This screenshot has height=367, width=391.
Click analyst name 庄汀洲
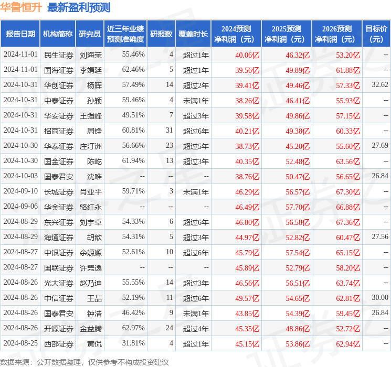91,146
